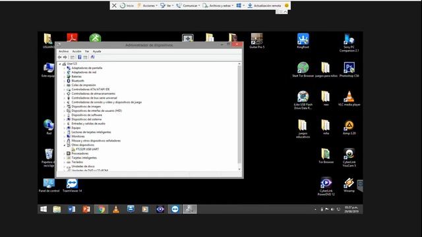This screenshot has width=422, height=237.
Task: Select the FT232R USB UART device
Action: tap(87, 149)
